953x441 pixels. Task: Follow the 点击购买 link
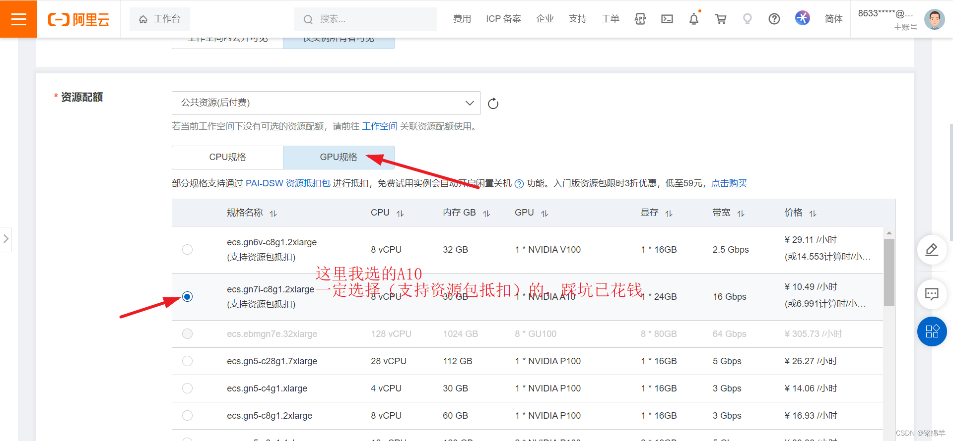729,183
